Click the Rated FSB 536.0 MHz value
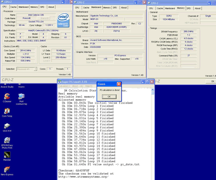This screenshot has width=216, height=180. point(26,61)
